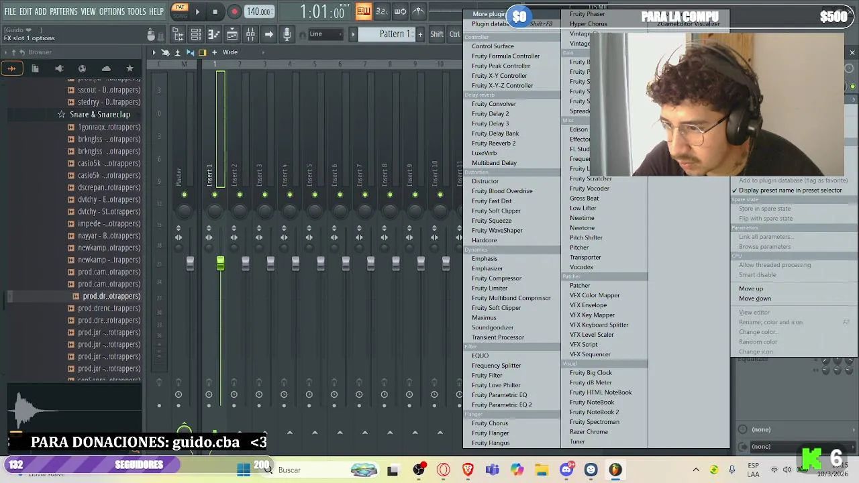
Task: Click the clock latency icon under Insert 2
Action: (234, 394)
